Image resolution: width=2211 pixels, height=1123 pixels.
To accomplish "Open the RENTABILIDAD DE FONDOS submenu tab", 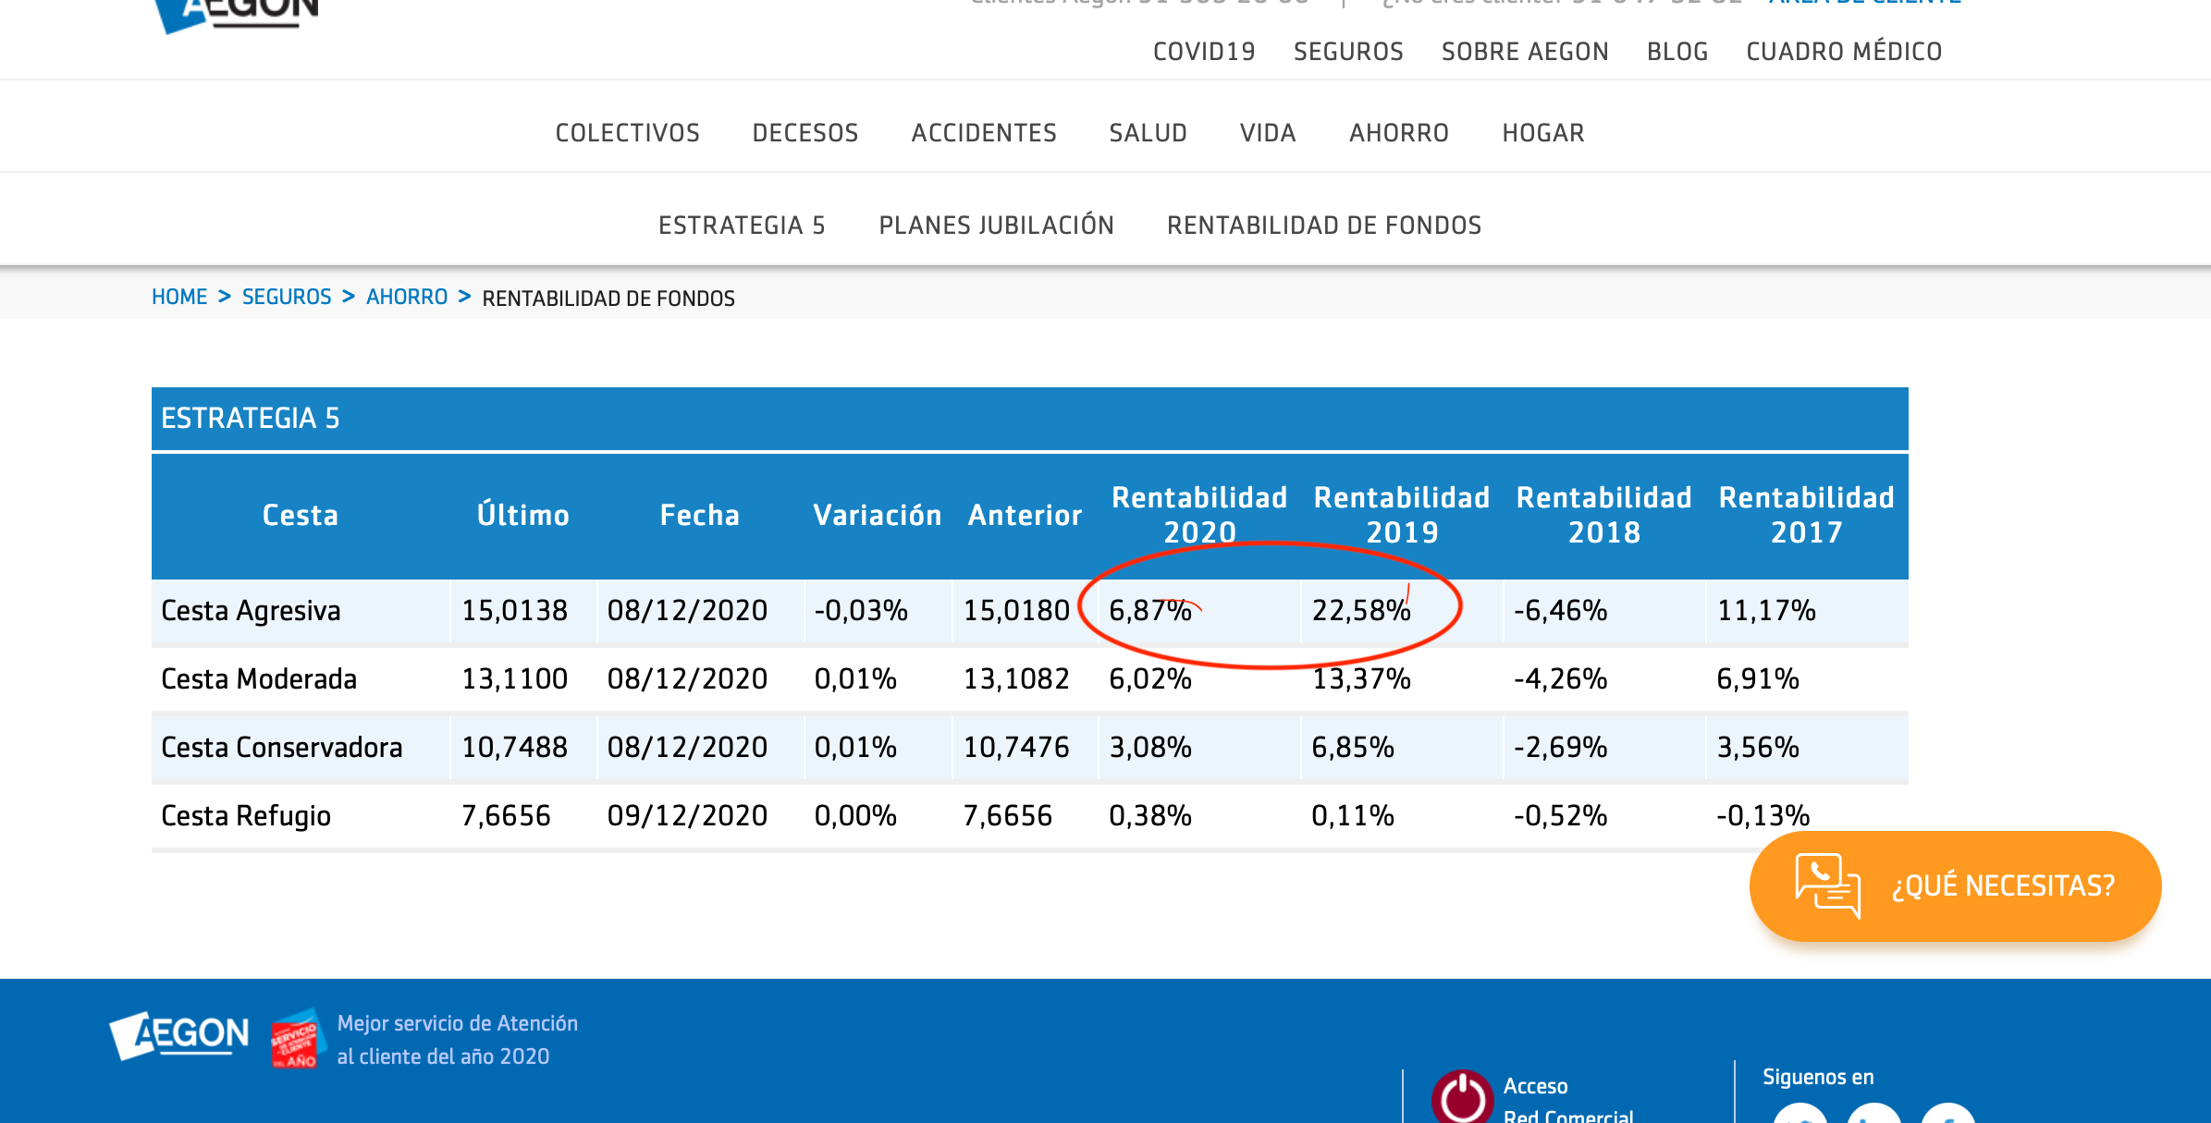I will pos(1324,226).
